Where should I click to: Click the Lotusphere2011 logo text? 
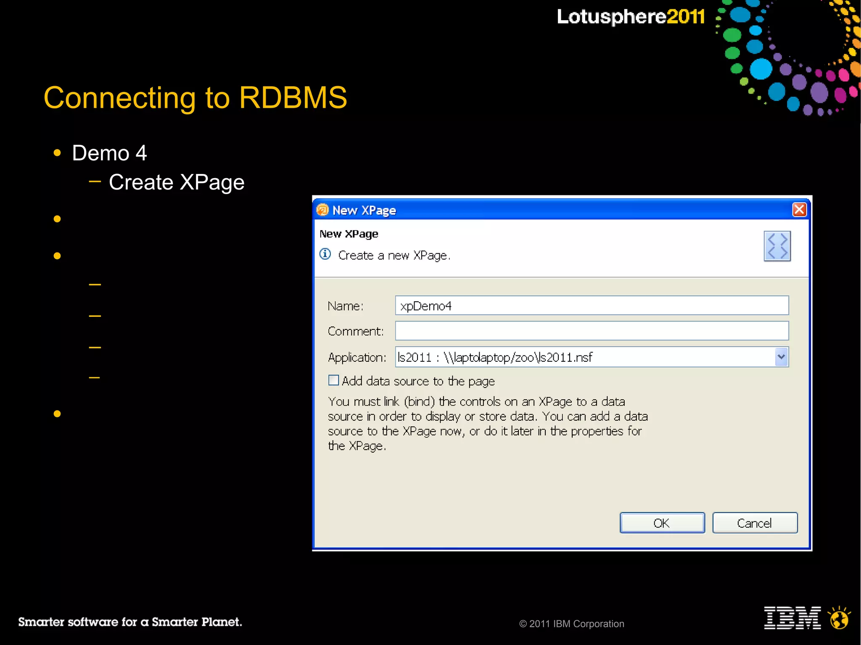[631, 17]
